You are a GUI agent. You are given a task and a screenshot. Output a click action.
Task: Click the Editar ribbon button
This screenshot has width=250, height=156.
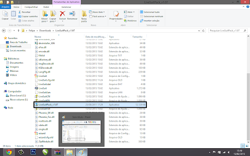click(129, 16)
